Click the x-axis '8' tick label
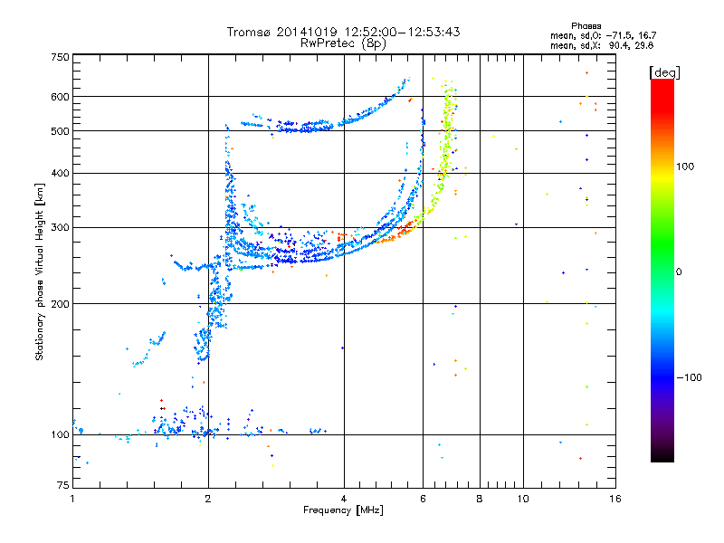 480,499
